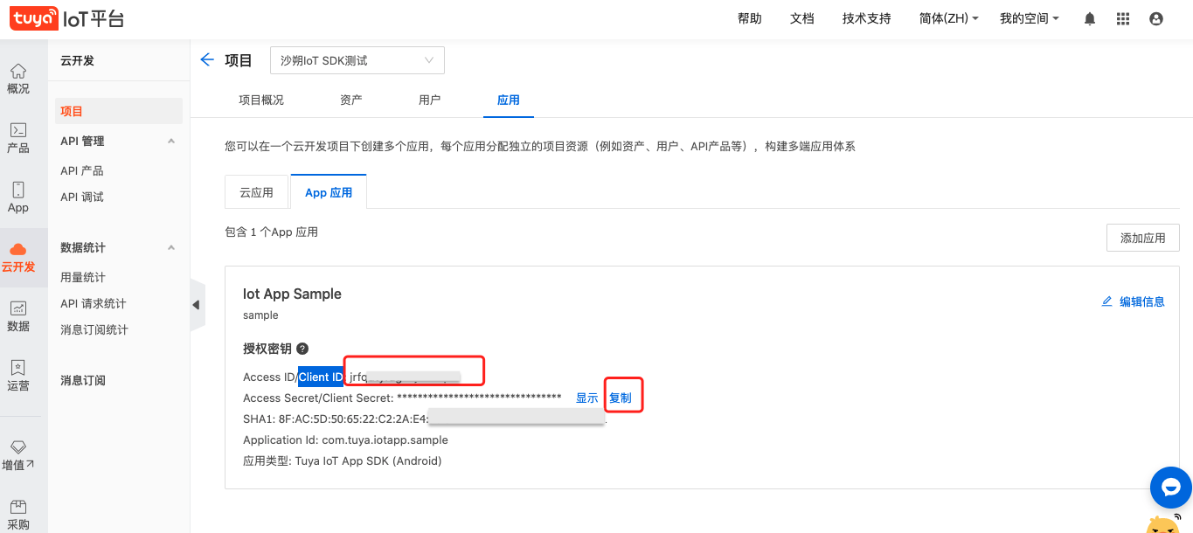The image size is (1193, 533).
Task: Click the back arrow beside 项目
Action: pyautogui.click(x=207, y=60)
